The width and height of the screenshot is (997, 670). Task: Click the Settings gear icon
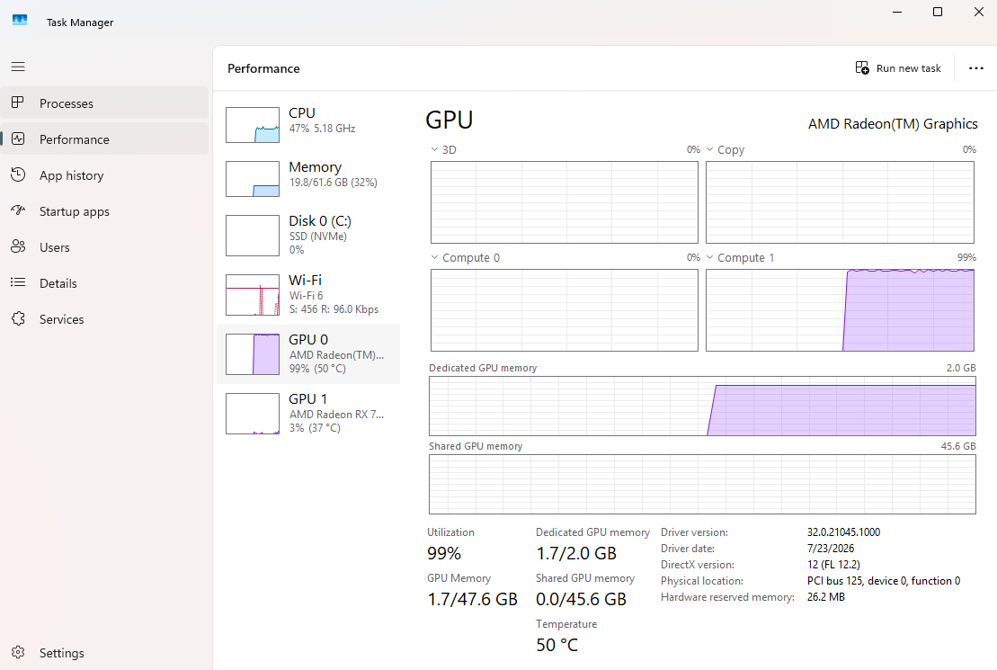pos(18,652)
